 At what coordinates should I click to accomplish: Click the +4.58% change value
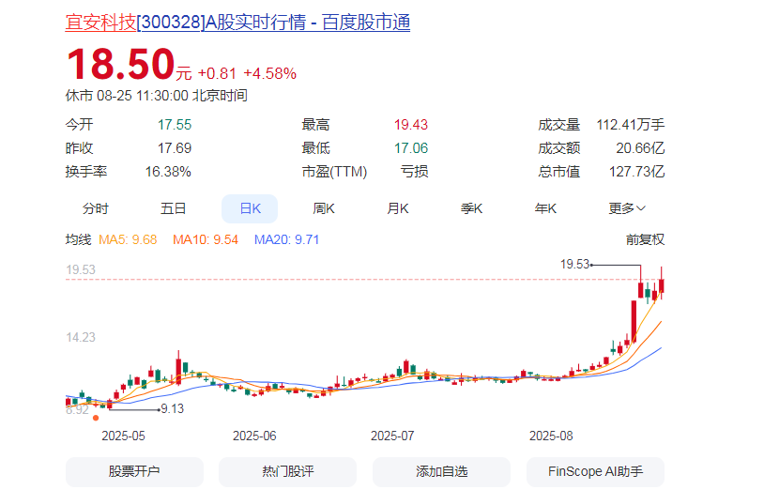pos(270,73)
